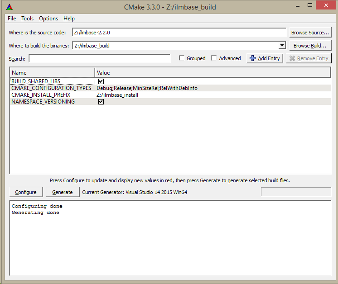Enable the Advanced entries checkbox
The image size is (338, 284).
point(214,58)
